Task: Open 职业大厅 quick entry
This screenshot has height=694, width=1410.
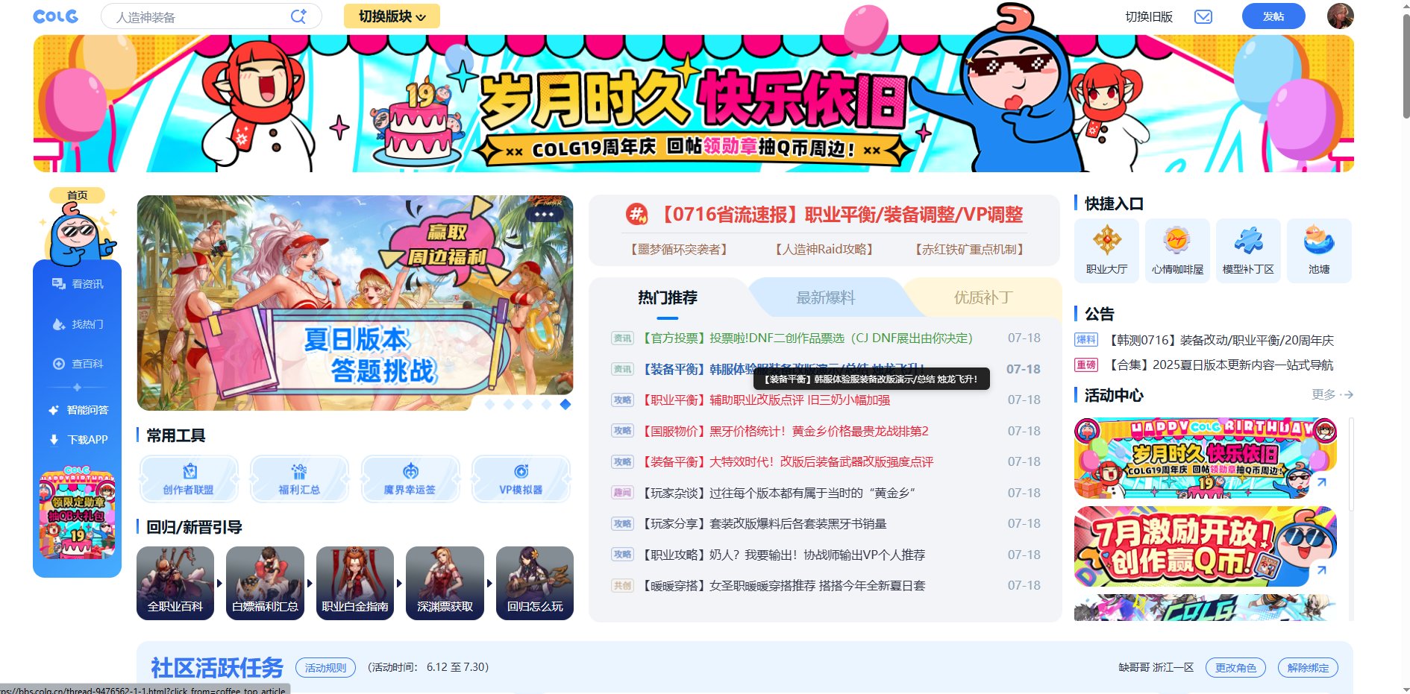Action: (1106, 250)
